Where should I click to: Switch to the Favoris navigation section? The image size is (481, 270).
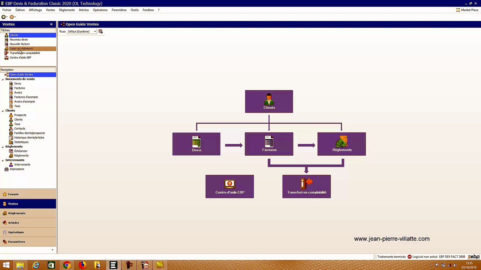point(28,194)
